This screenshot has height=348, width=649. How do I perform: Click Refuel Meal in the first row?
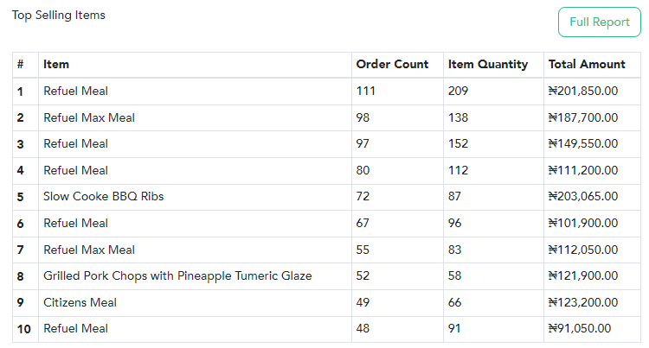76,91
